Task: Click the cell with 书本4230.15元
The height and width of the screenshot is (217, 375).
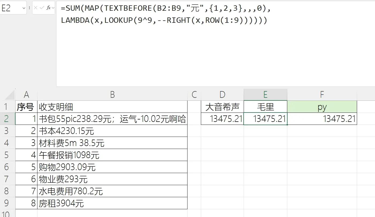Action: (x=112, y=131)
